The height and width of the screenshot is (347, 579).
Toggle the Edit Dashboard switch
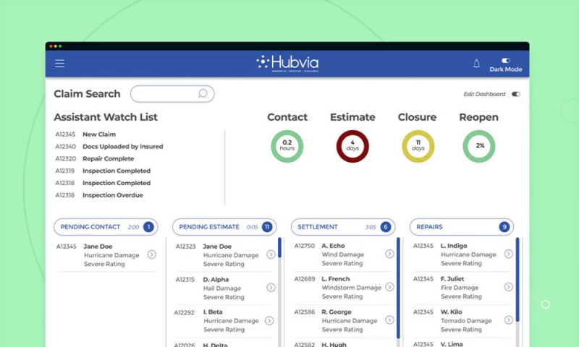pyautogui.click(x=516, y=94)
